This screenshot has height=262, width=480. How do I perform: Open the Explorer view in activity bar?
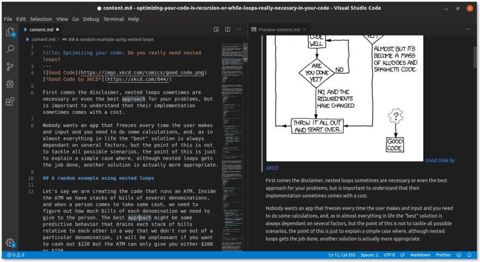[10, 32]
